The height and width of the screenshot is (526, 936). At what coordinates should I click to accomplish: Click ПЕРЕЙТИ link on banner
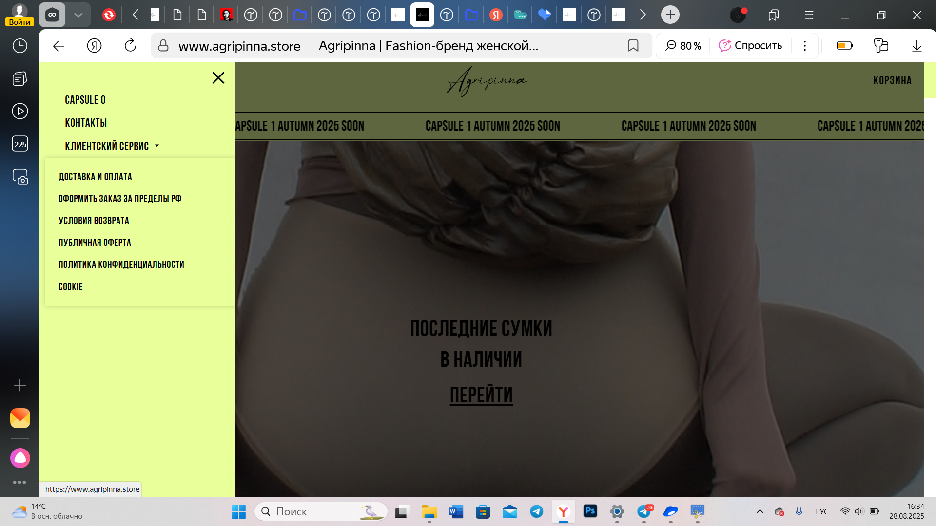point(481,395)
